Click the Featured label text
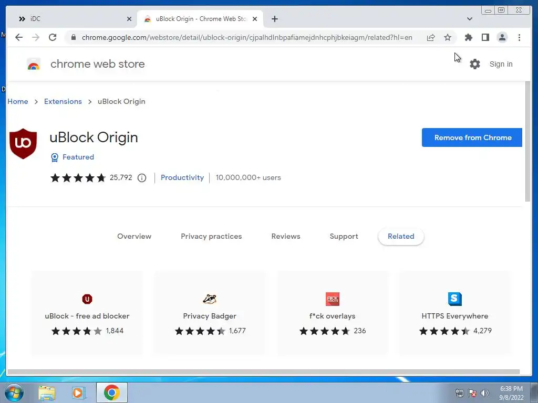Viewport: 538px width, 403px height. (x=78, y=157)
